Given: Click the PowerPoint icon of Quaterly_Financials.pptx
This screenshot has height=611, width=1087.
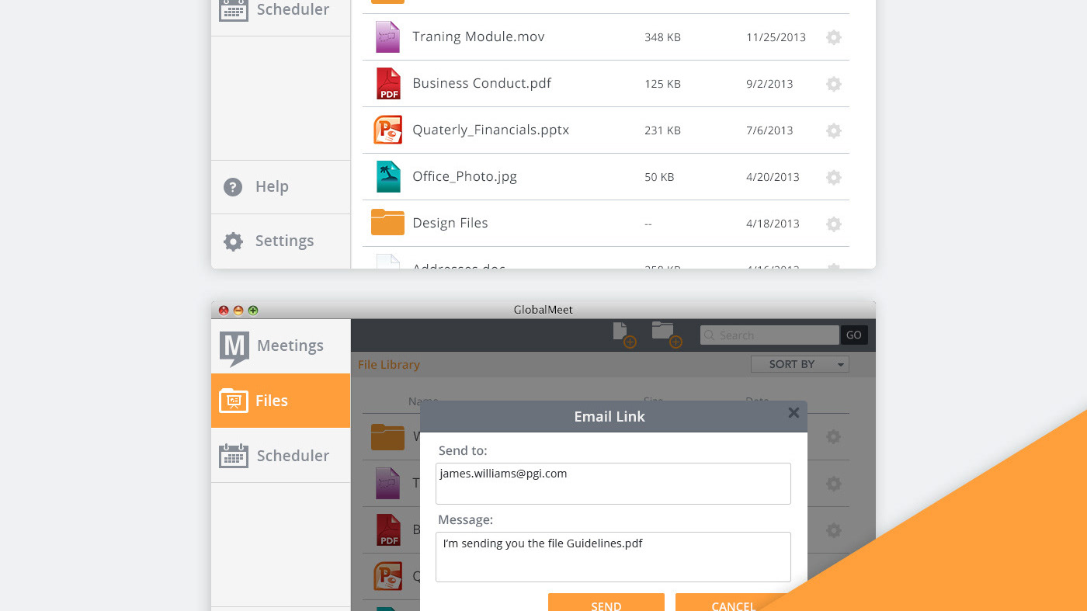Looking at the screenshot, I should point(387,130).
